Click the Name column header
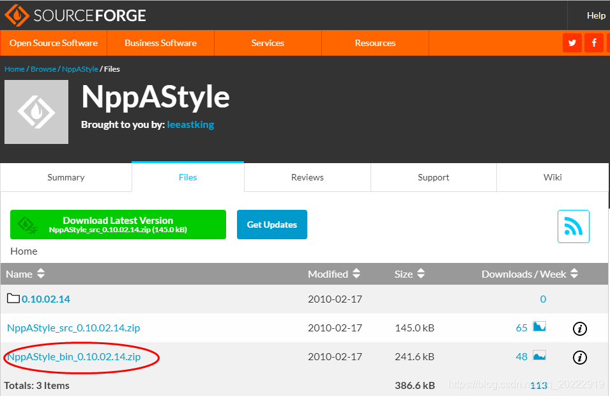Screen dimensions: 610x396 point(19,274)
